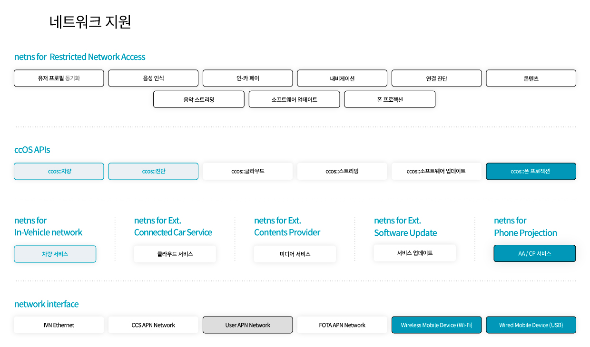Expand the netns for Phone Projection section
This screenshot has height=347, width=590.
(525, 226)
